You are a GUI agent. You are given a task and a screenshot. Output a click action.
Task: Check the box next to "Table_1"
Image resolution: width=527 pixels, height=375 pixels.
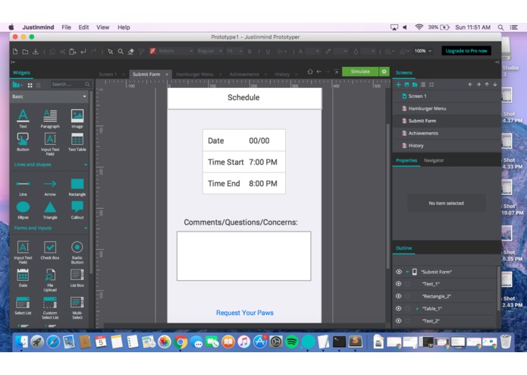click(408, 308)
